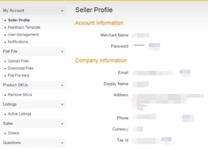Click the blurred link beside Email
Screen dimensions: 208x149
[x=185, y=72]
